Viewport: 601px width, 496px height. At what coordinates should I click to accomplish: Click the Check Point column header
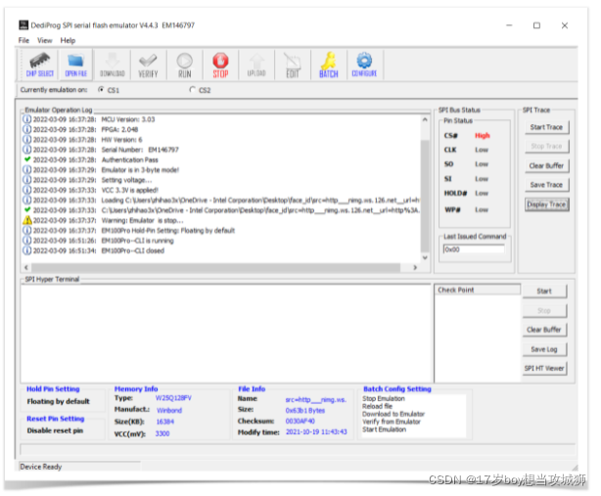(478, 290)
